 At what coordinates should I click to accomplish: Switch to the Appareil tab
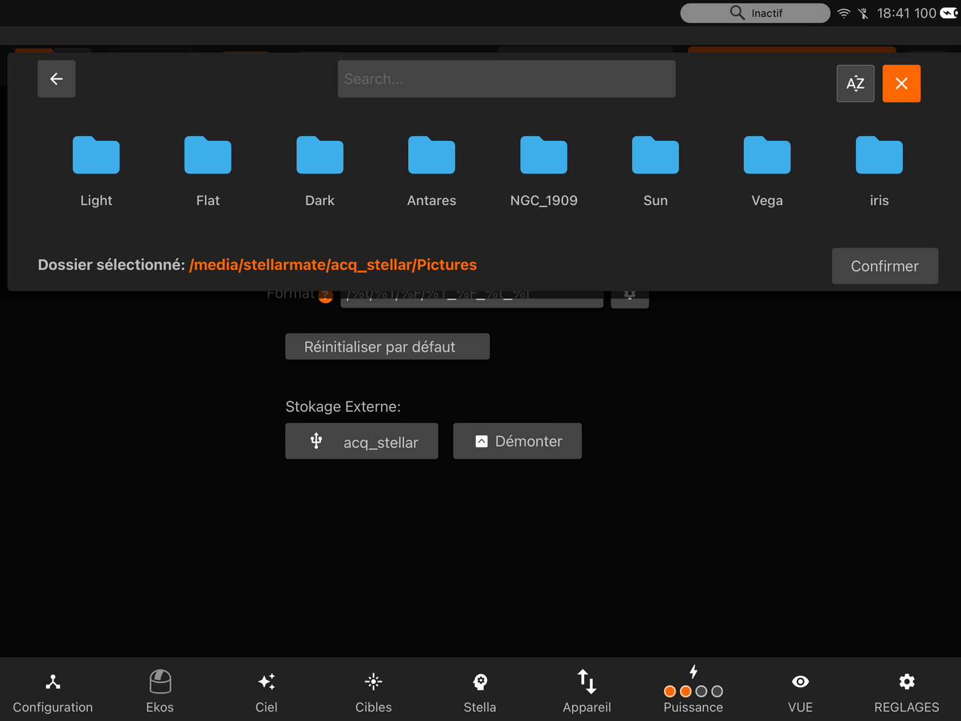click(x=587, y=692)
